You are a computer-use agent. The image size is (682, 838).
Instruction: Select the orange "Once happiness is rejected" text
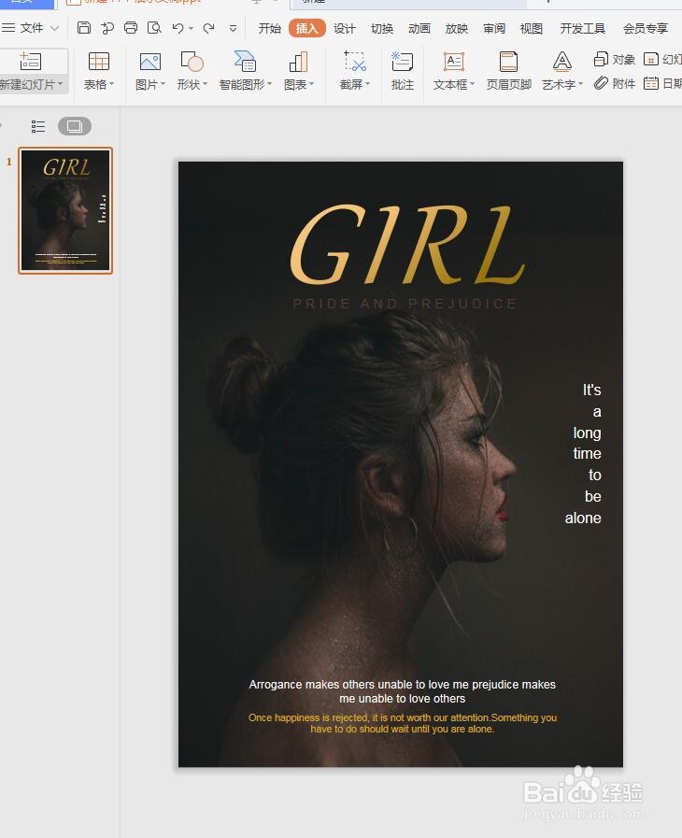pos(402,723)
